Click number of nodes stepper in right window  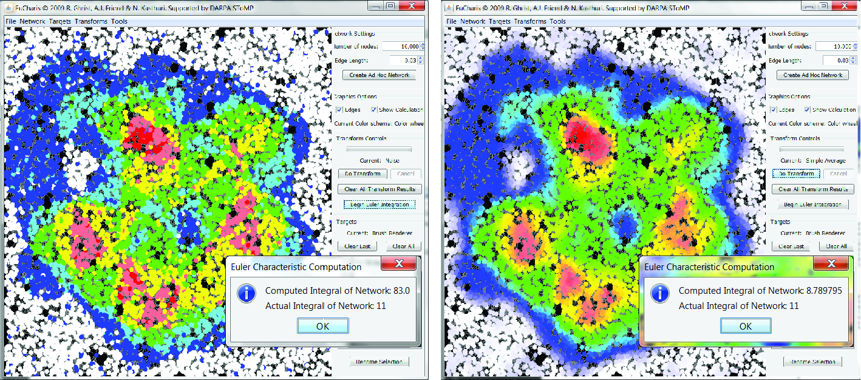(x=856, y=46)
